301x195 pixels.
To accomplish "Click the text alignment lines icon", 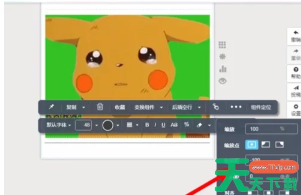I will 130,125.
